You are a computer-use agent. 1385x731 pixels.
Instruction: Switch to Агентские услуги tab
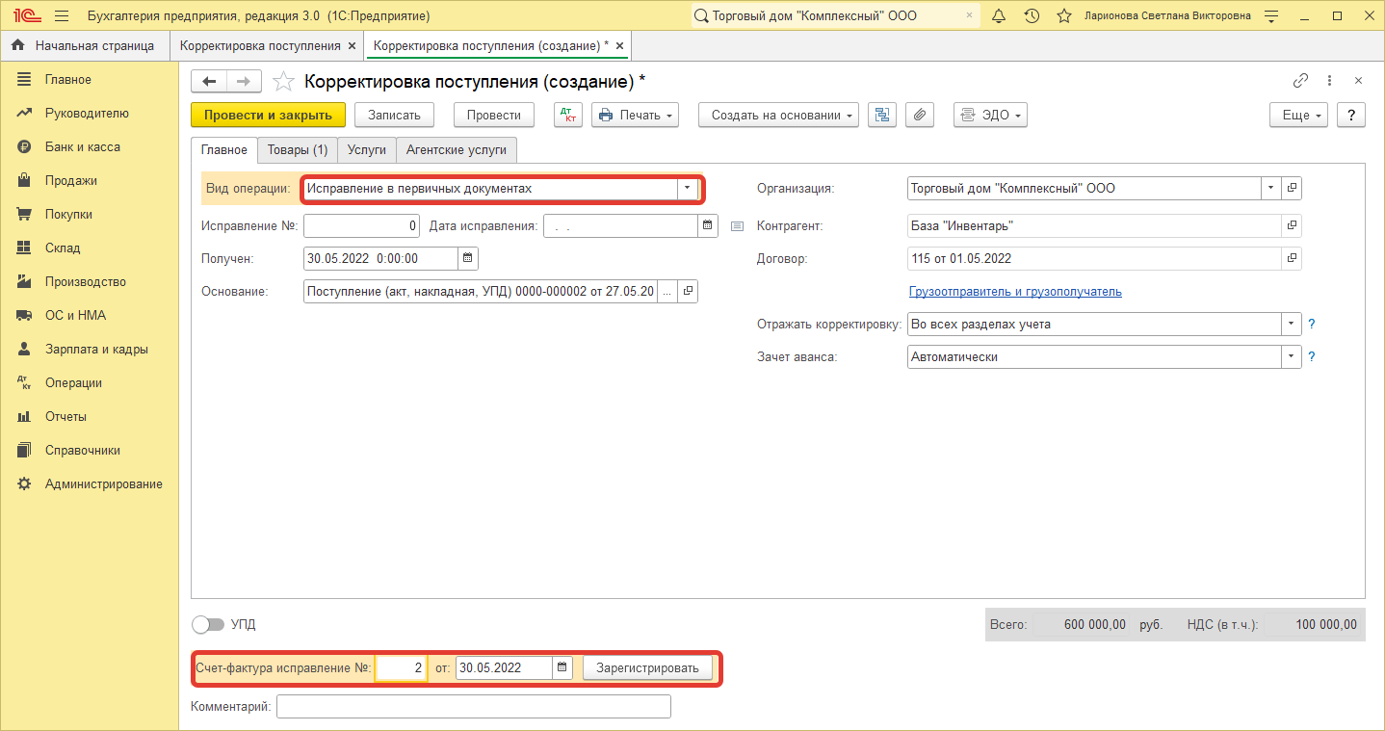(x=457, y=150)
